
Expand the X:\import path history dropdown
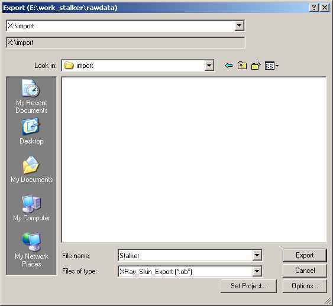[240, 25]
